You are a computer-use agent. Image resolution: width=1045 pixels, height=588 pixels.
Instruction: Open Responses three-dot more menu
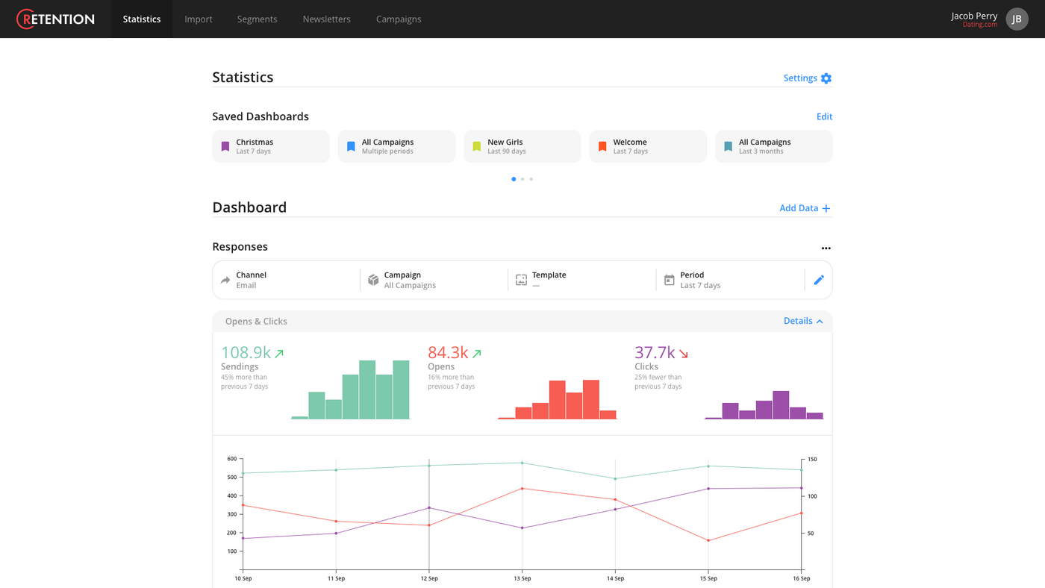pos(826,248)
